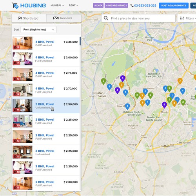Open '3 BHK, Powai' title priced ₹2,50,000

point(45,104)
